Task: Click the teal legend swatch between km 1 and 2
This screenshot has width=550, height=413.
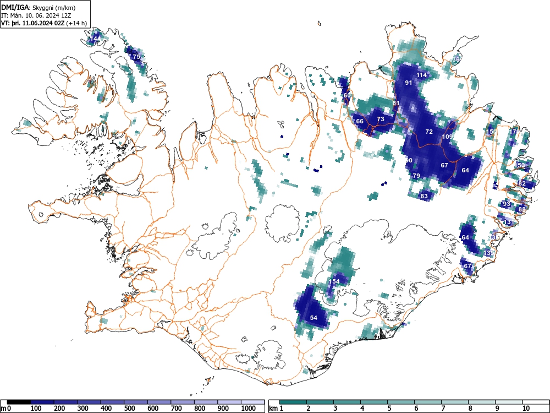Action: (293, 402)
